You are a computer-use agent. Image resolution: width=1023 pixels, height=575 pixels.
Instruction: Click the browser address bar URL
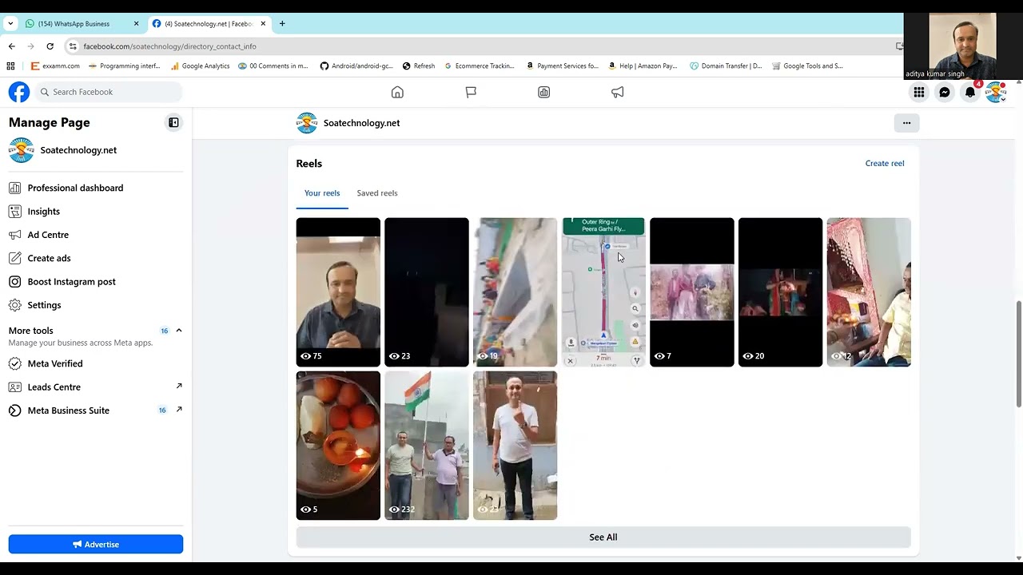pyautogui.click(x=169, y=46)
